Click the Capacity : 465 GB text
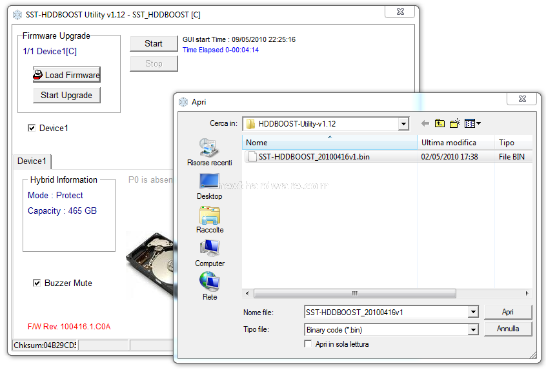 [x=63, y=211]
